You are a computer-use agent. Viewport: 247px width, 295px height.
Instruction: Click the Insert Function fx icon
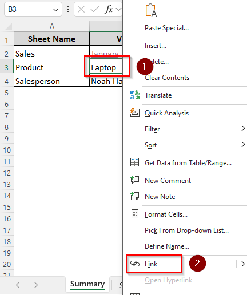[x=109, y=9]
